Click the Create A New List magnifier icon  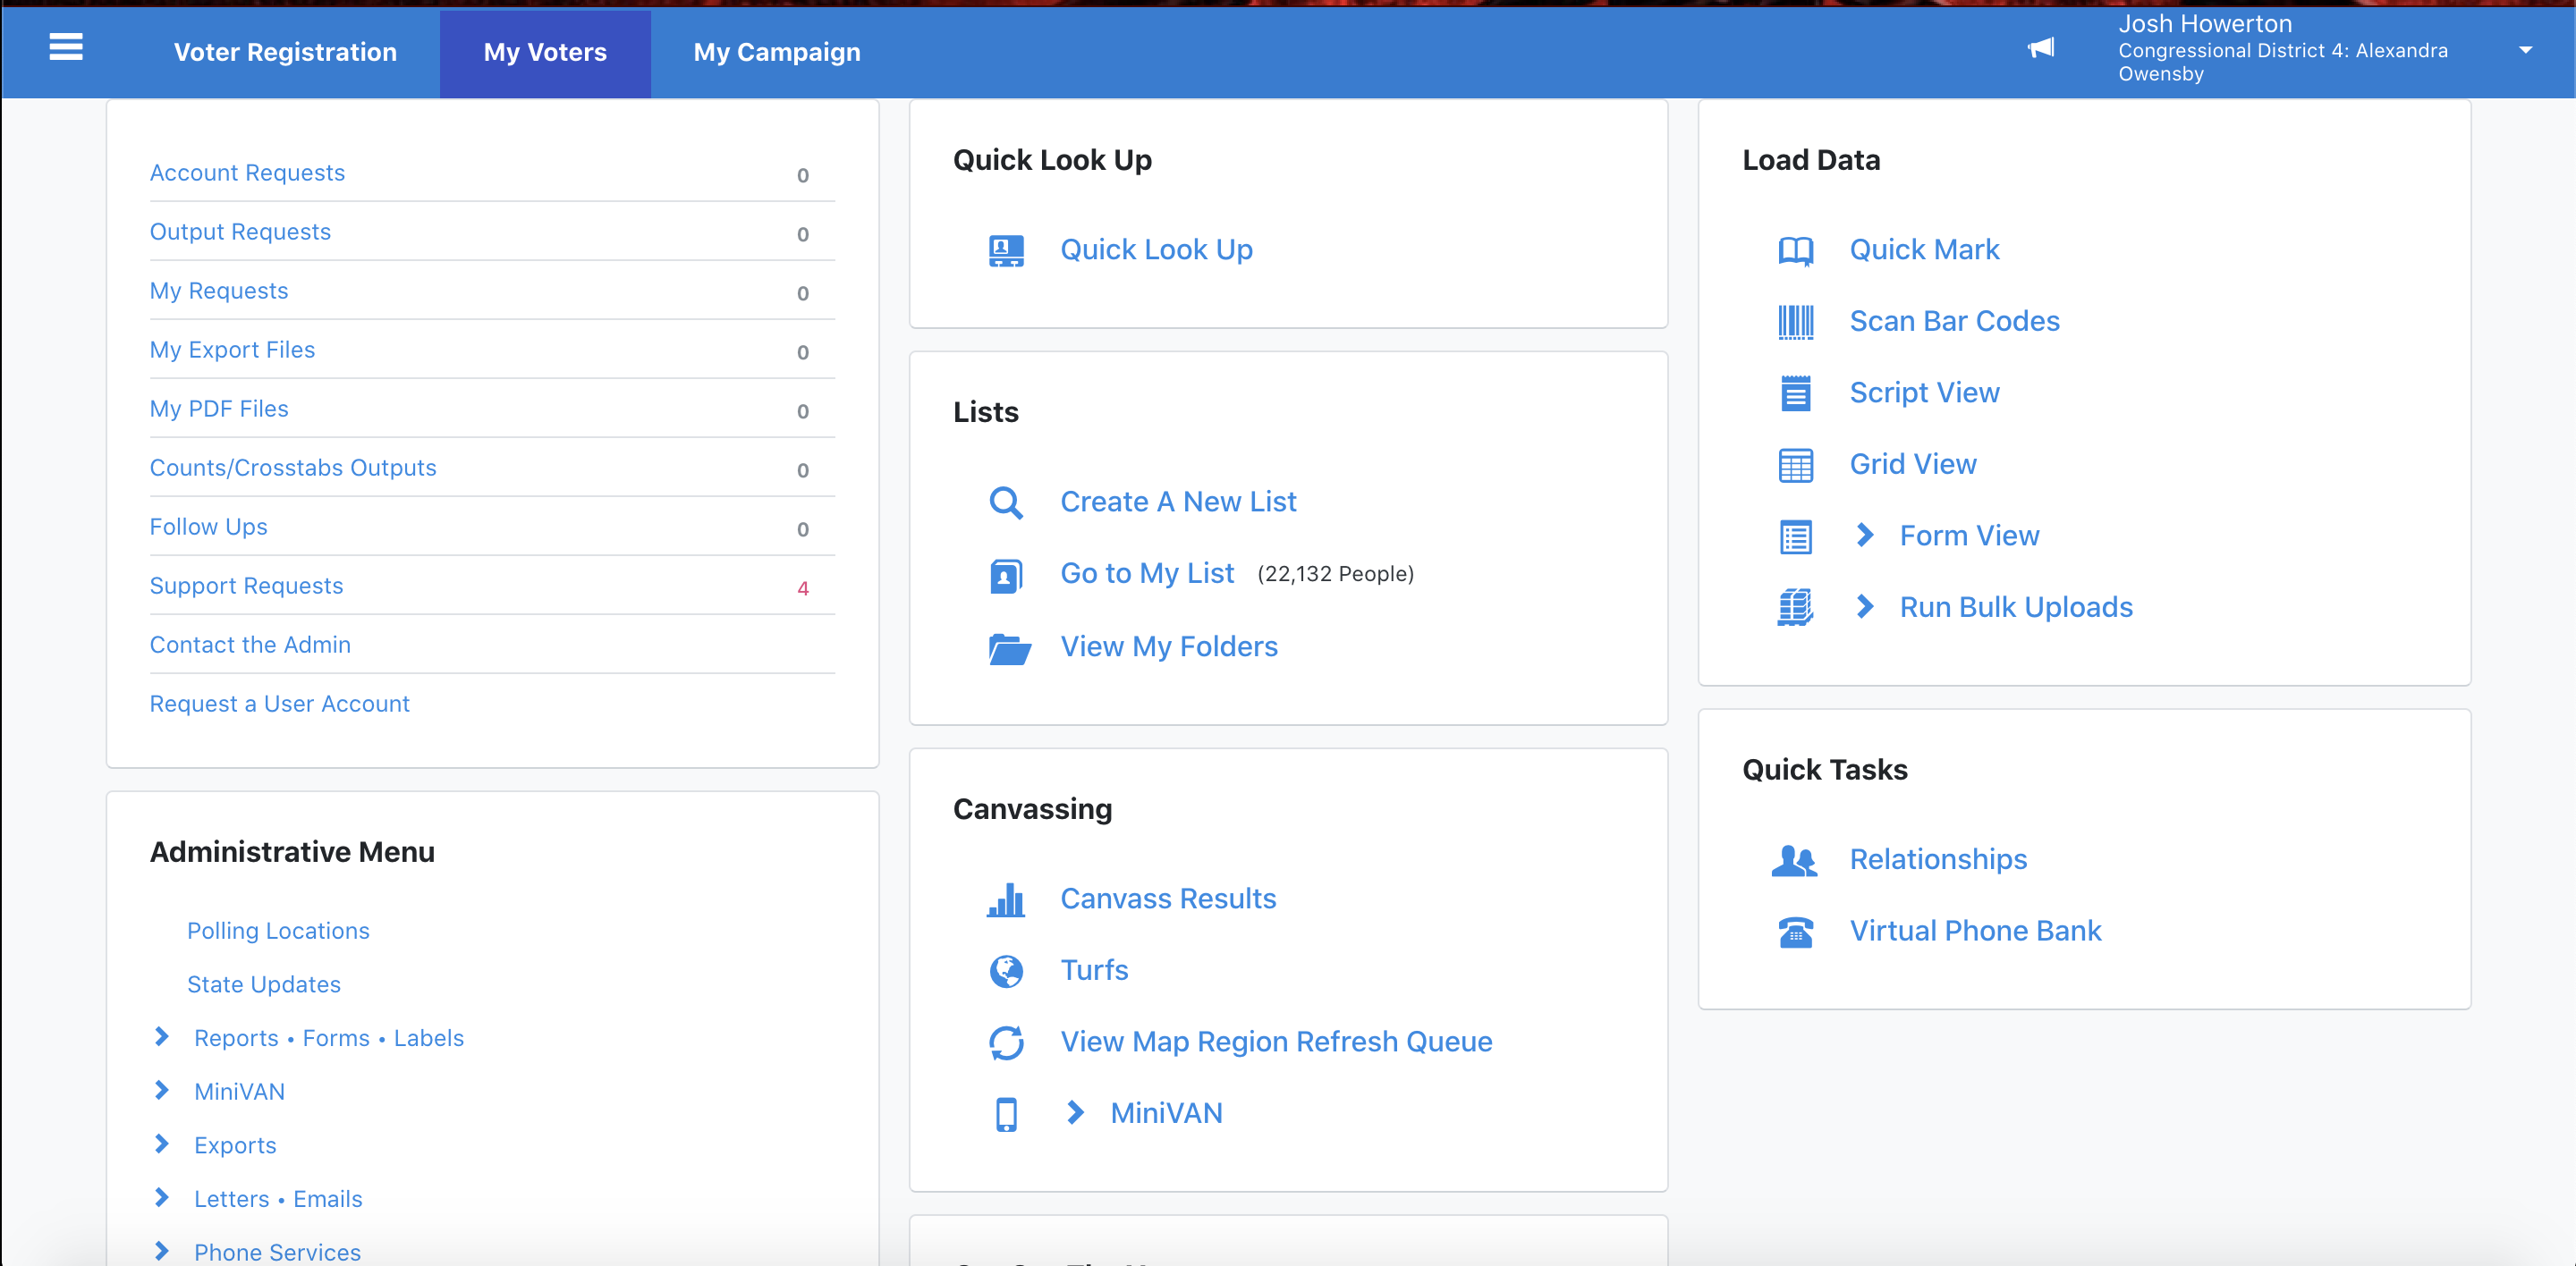[x=1006, y=502]
